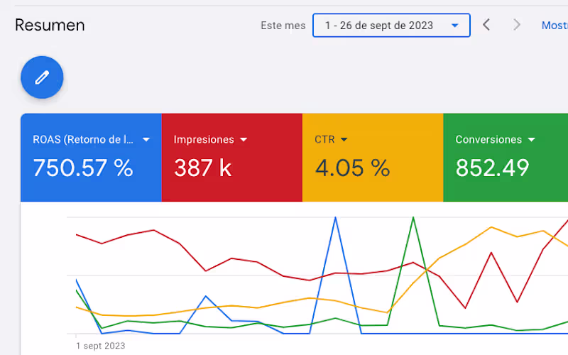
Task: Click the Resumen heading
Action: pos(50,26)
